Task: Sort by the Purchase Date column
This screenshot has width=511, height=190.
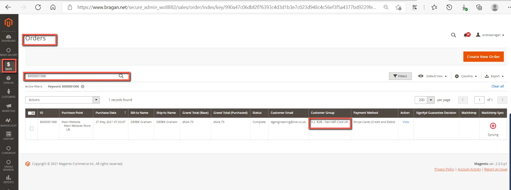Action: click(x=110, y=113)
